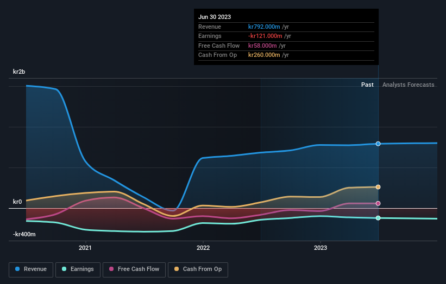Click the 2023 x-axis label
The image size is (446, 284).
[321, 248]
